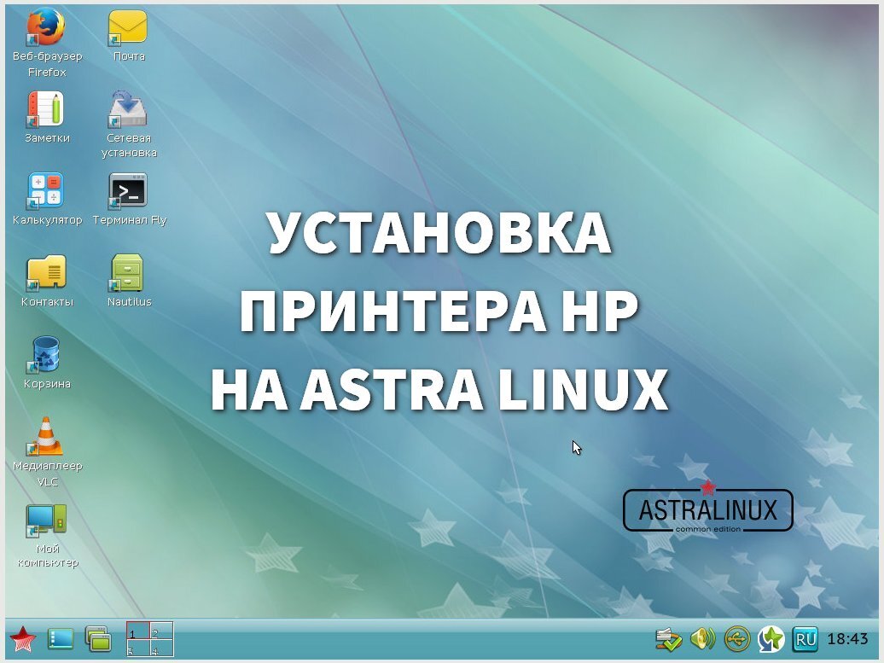Switch to virtual desktop 1
This screenshot has width=884, height=663.
[138, 631]
